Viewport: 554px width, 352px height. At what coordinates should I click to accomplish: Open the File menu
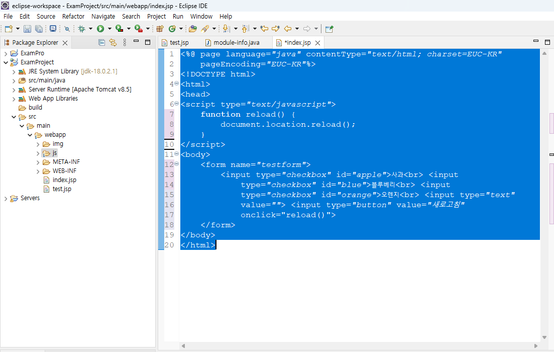[x=8, y=16]
